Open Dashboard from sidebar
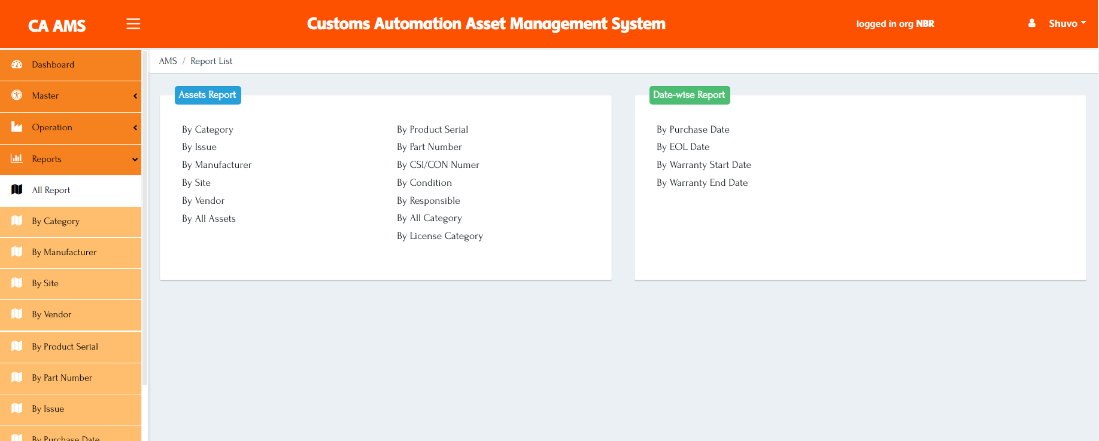The height and width of the screenshot is (441, 1099). pyautogui.click(x=71, y=65)
